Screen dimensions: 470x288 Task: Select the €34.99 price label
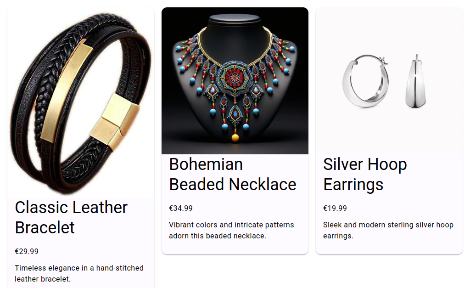pos(181,208)
